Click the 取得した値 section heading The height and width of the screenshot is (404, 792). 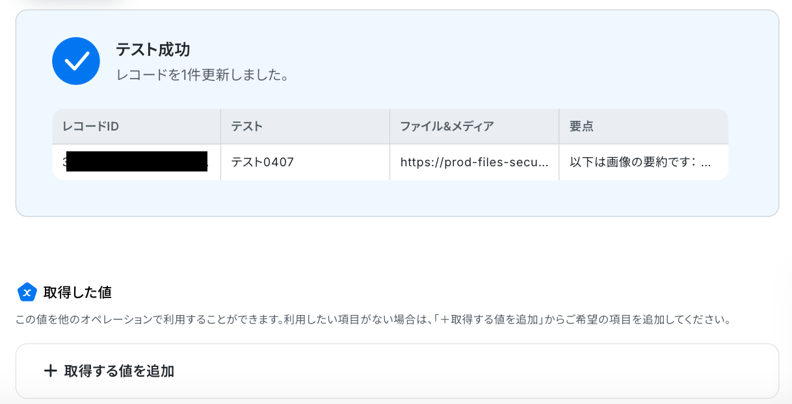[77, 292]
